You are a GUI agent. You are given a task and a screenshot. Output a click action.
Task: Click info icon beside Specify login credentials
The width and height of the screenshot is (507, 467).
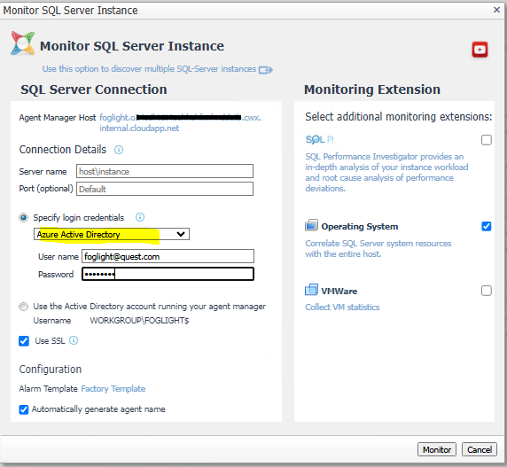pos(140,217)
